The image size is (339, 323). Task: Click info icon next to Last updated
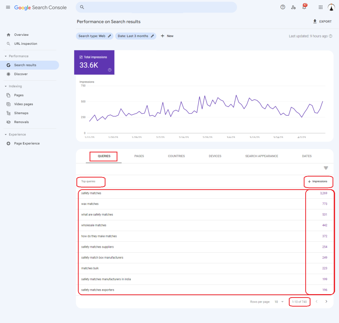pyautogui.click(x=331, y=36)
